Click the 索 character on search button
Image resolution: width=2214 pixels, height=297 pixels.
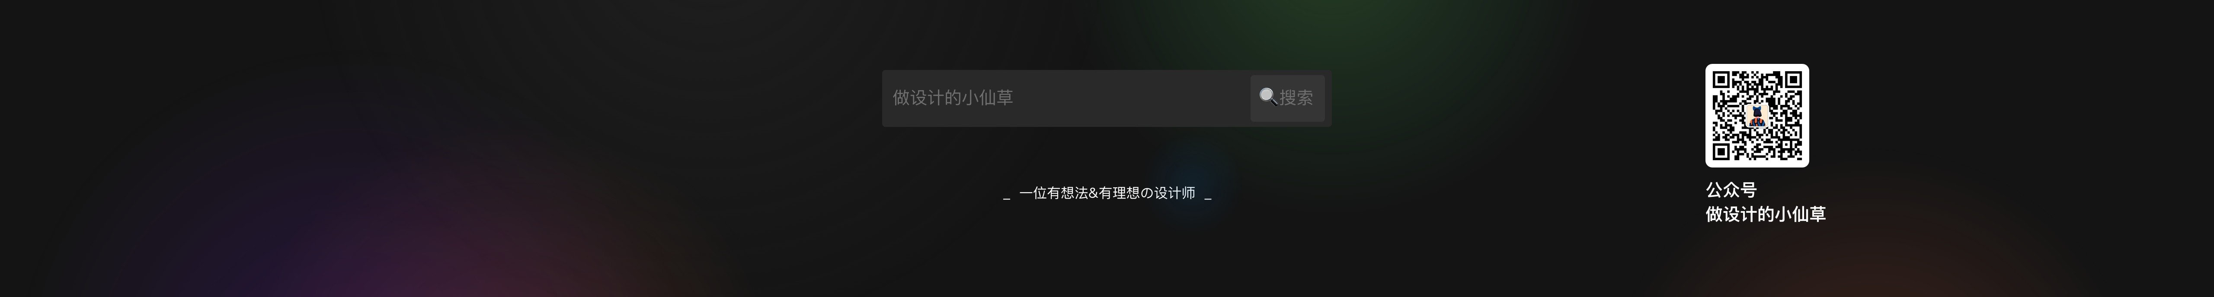(x=1305, y=98)
